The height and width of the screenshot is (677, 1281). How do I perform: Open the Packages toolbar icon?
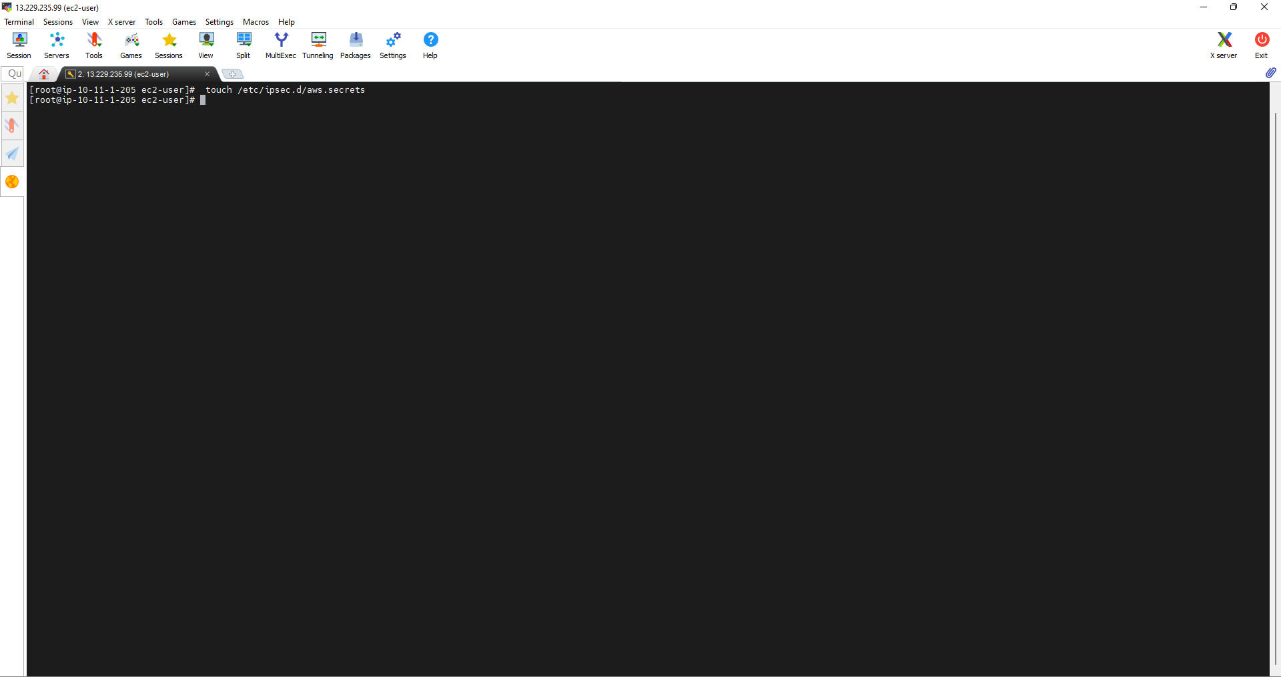click(x=356, y=45)
